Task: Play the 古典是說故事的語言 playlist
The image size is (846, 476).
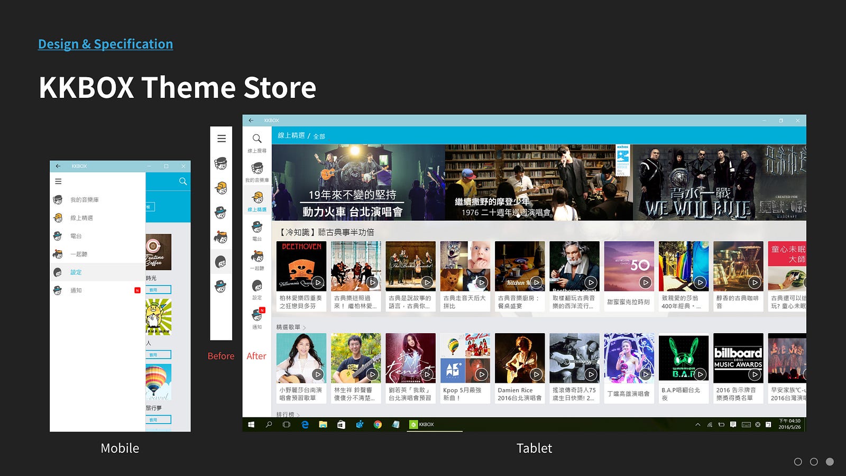Action: (x=427, y=282)
